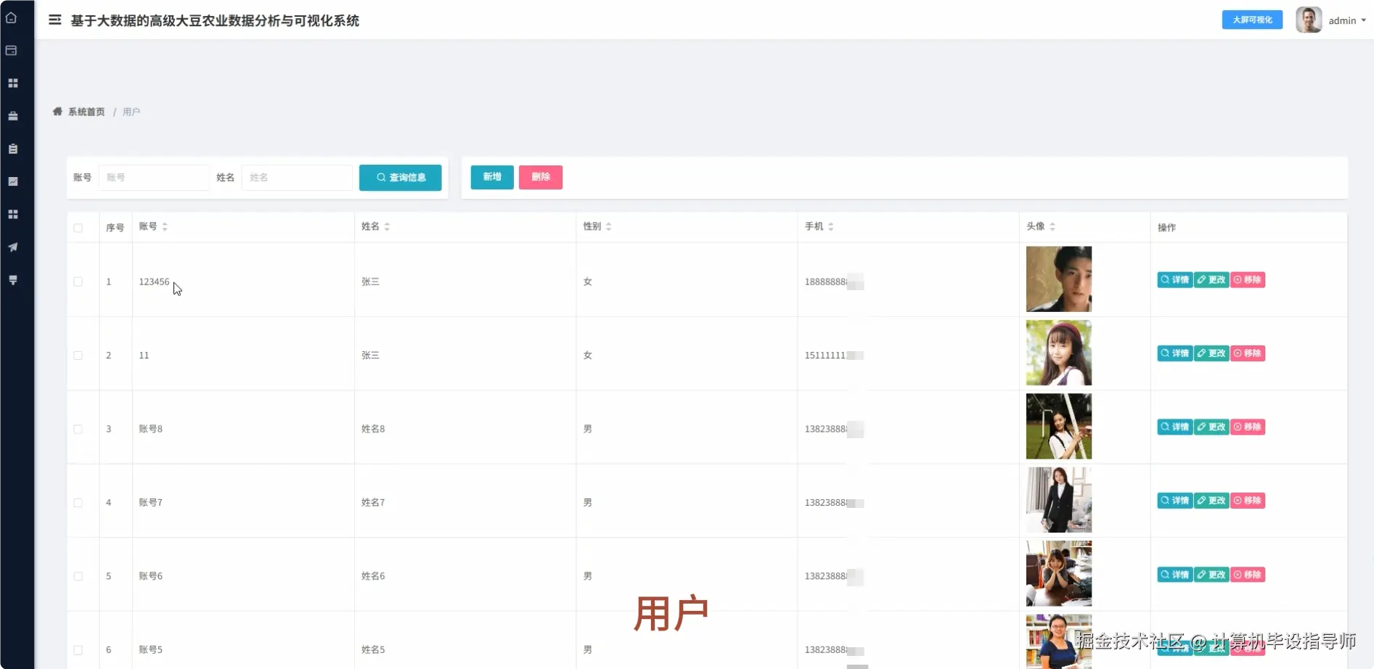This screenshot has height=669, width=1374.
Task: Click the briefcase icon in the sidebar
Action: coord(12,115)
